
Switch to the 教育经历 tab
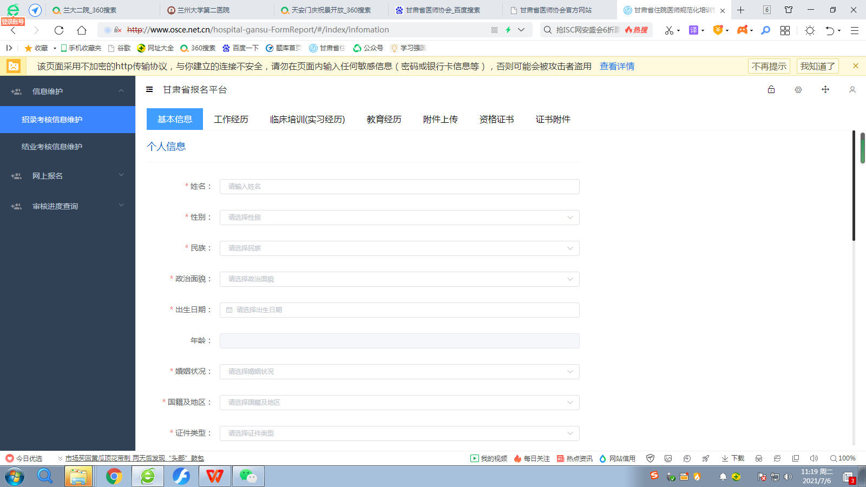pyautogui.click(x=384, y=119)
